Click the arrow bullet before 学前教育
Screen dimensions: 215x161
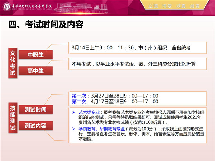pos(73,129)
